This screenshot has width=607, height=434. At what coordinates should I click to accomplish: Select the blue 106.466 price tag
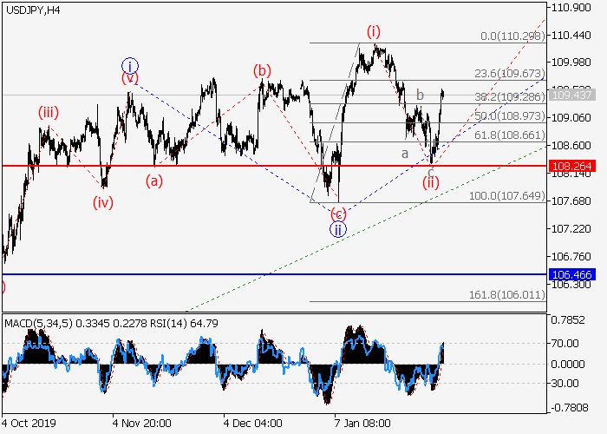571,273
